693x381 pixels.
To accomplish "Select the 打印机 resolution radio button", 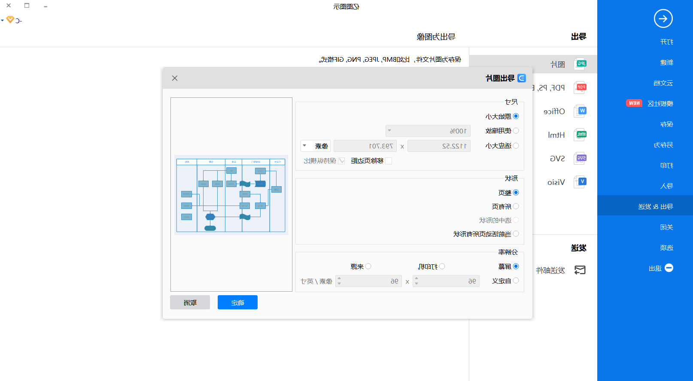I will [x=442, y=266].
